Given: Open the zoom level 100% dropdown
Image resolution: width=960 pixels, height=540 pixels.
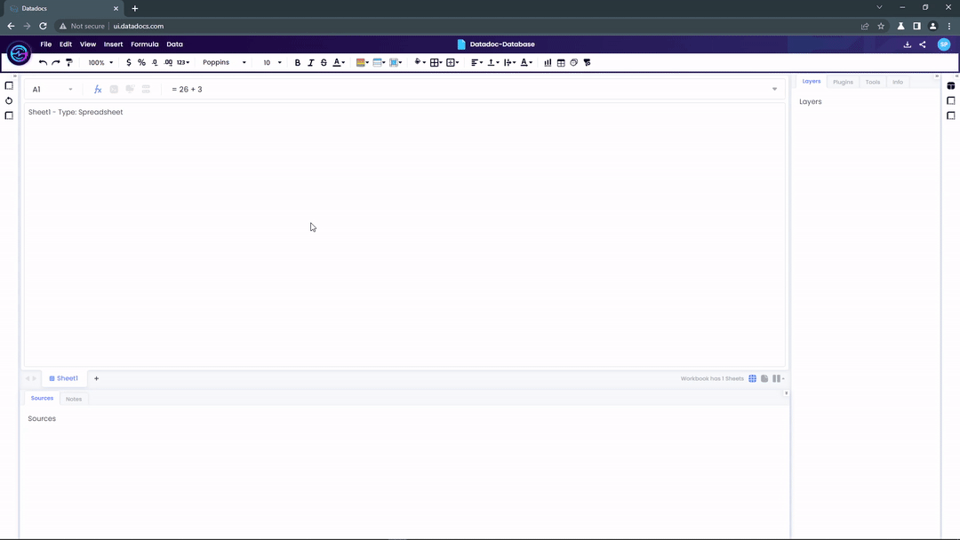Looking at the screenshot, I should (100, 63).
